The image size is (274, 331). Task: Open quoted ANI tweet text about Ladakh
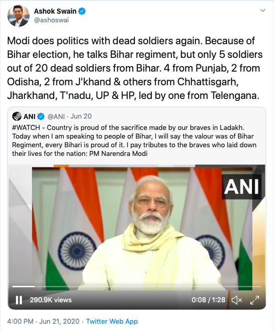pos(137,141)
